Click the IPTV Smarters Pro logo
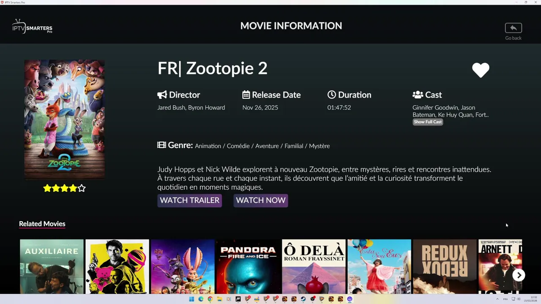Viewport: 541px width, 304px height. click(x=33, y=27)
